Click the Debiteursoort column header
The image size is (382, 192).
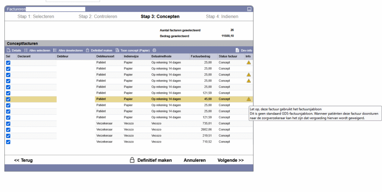106,56
